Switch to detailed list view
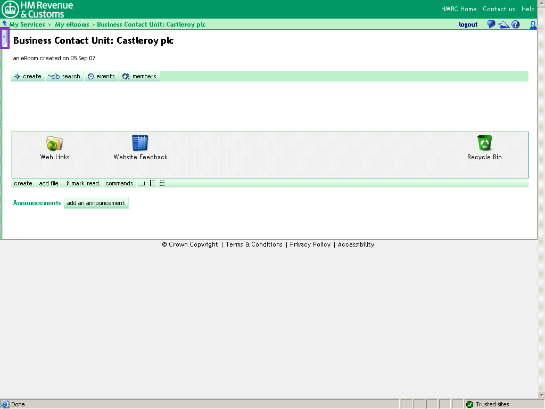 click(162, 183)
